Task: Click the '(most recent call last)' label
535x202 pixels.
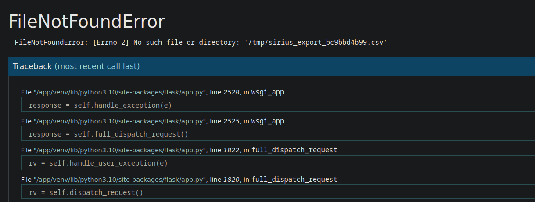Action: pyautogui.click(x=97, y=66)
